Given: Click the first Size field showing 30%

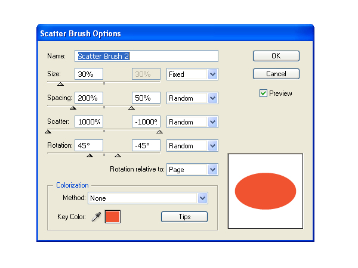Looking at the screenshot, I should [89, 74].
